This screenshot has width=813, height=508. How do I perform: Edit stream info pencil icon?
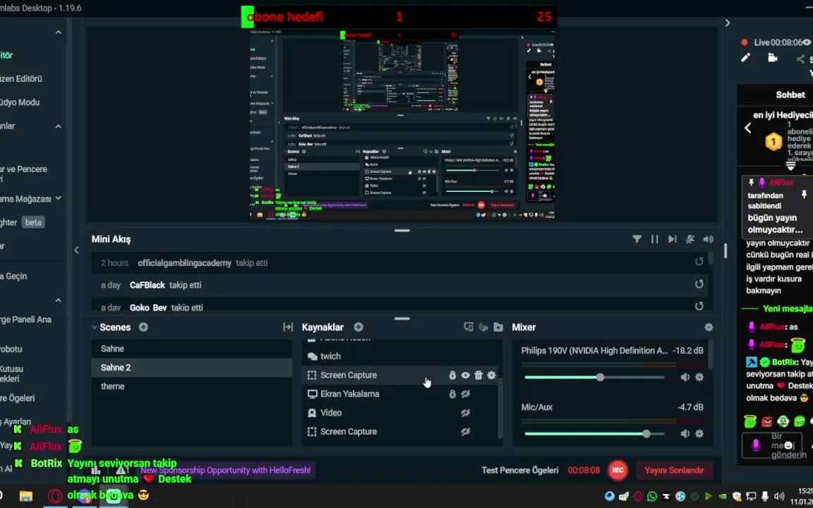(x=745, y=58)
